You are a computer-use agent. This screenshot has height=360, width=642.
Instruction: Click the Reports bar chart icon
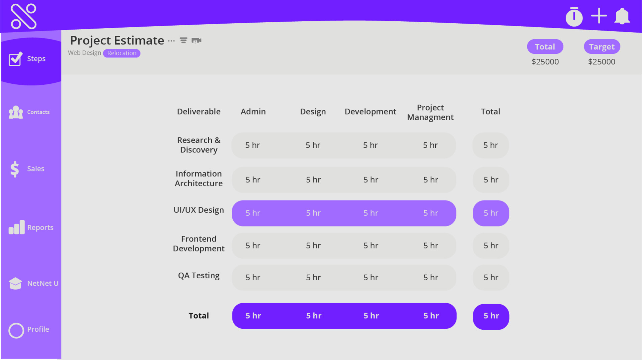click(x=16, y=227)
